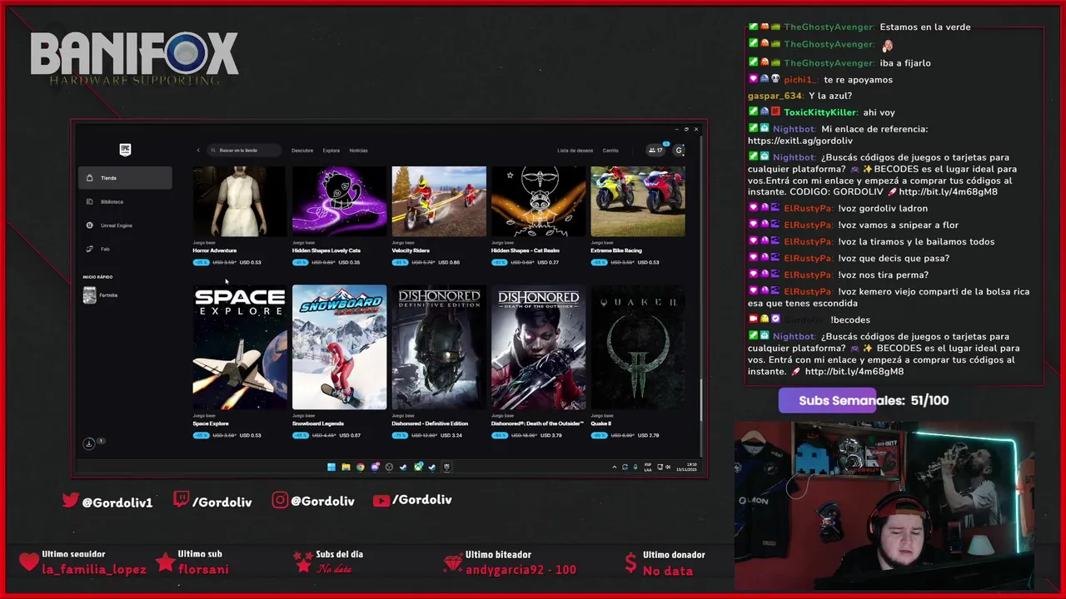The image size is (1066, 599).
Task: Open OBS Studio from the taskbar
Action: click(389, 467)
